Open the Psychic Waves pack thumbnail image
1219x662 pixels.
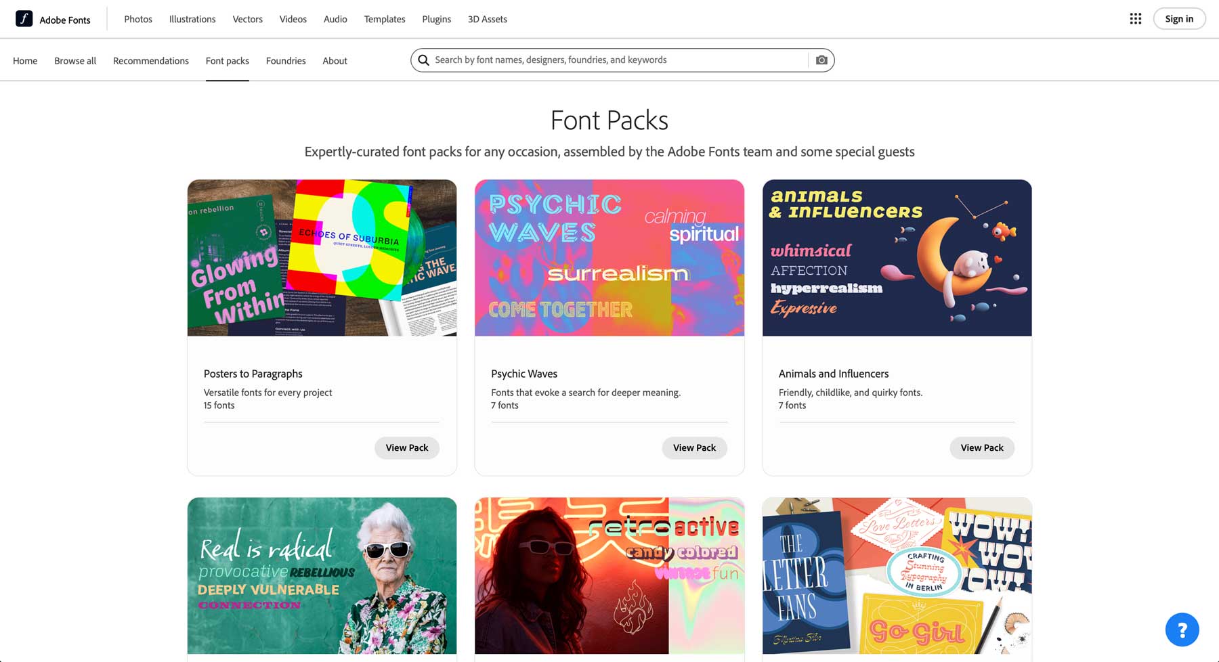click(609, 258)
